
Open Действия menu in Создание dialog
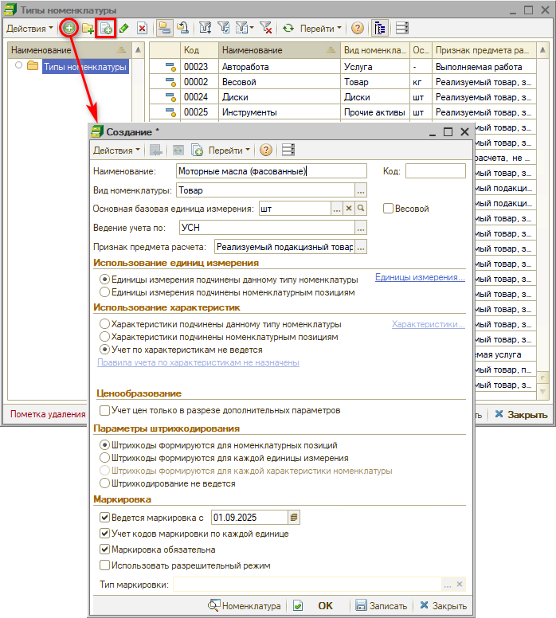tap(116, 150)
